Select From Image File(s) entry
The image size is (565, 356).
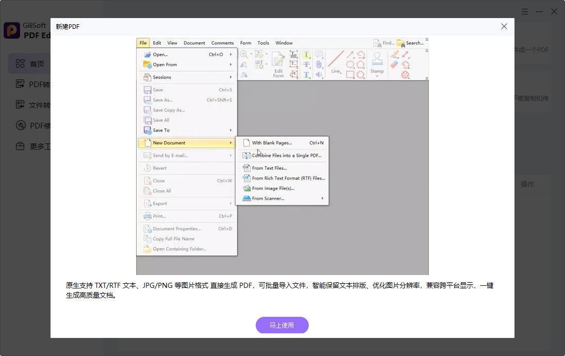(273, 188)
